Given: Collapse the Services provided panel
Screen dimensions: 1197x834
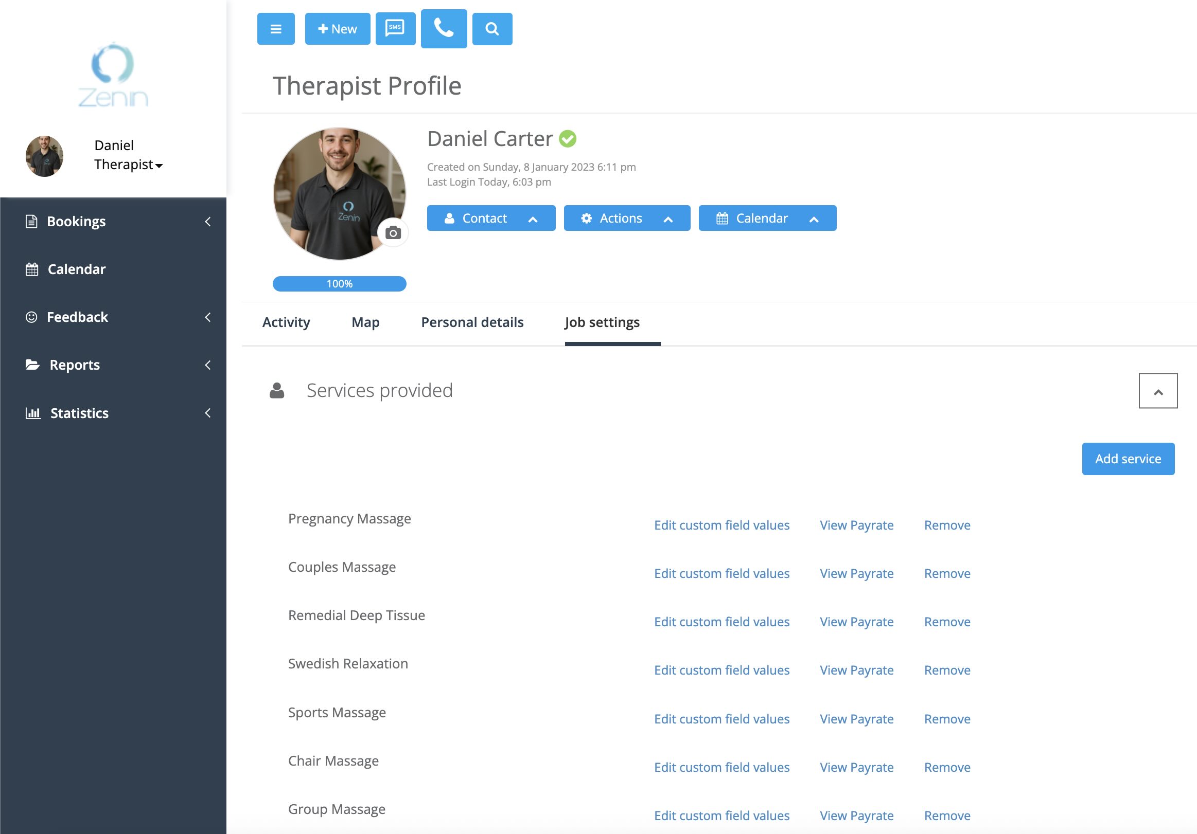Looking at the screenshot, I should click(1158, 391).
